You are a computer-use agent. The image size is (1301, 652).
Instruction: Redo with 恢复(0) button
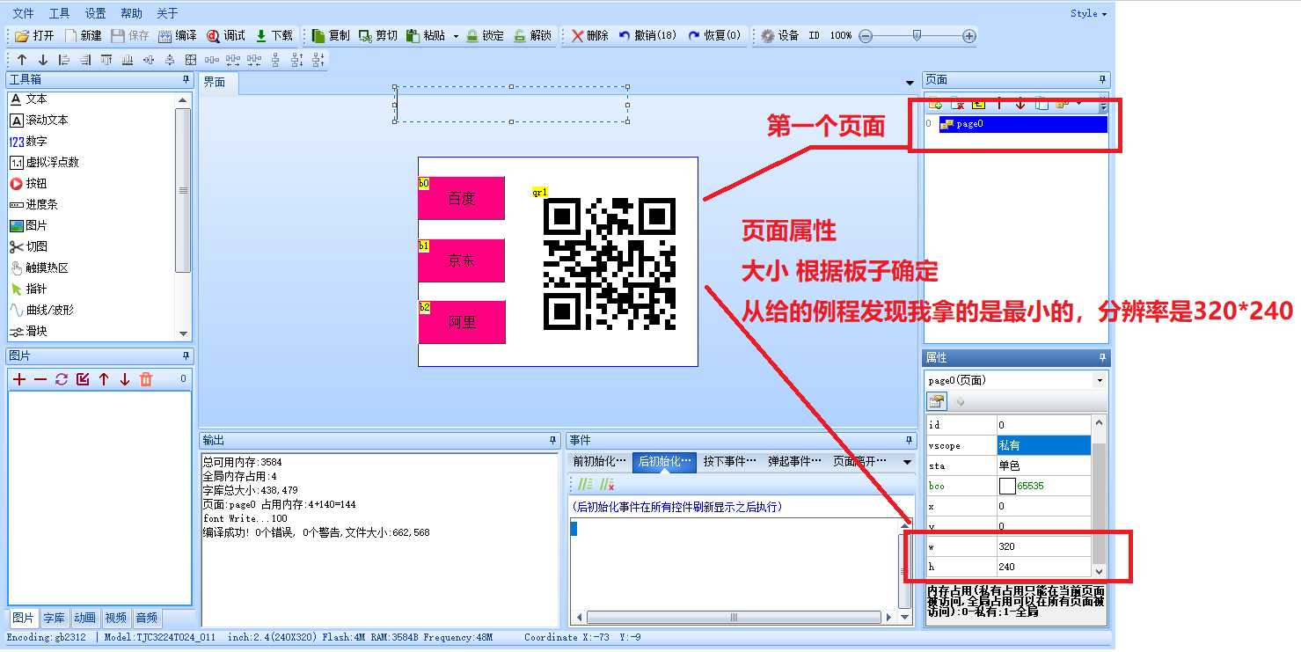tap(714, 36)
